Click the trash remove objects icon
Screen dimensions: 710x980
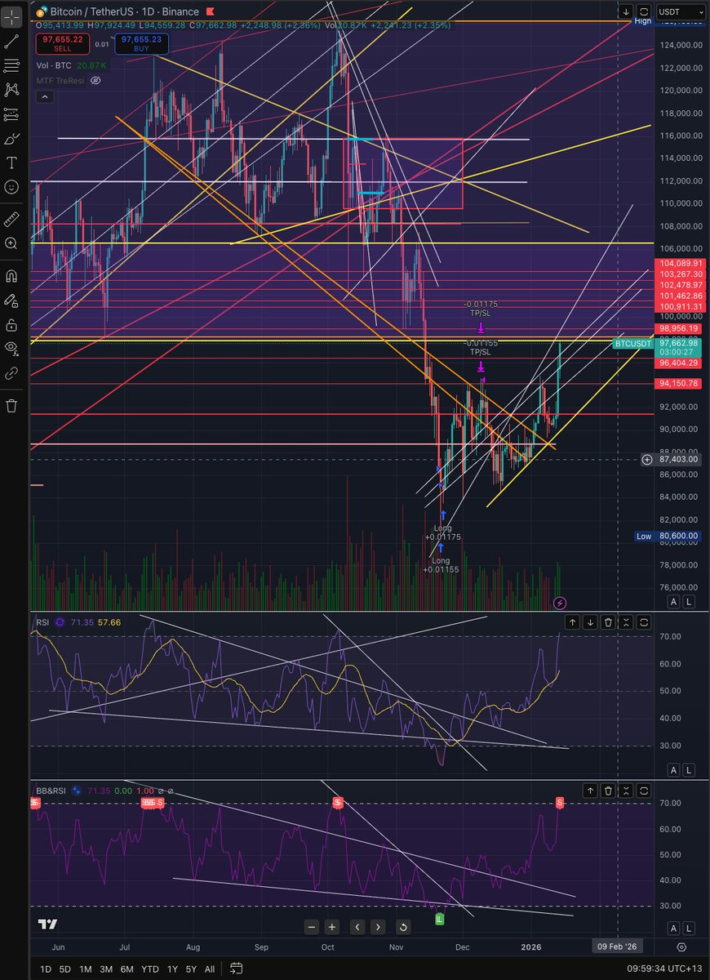pos(11,405)
